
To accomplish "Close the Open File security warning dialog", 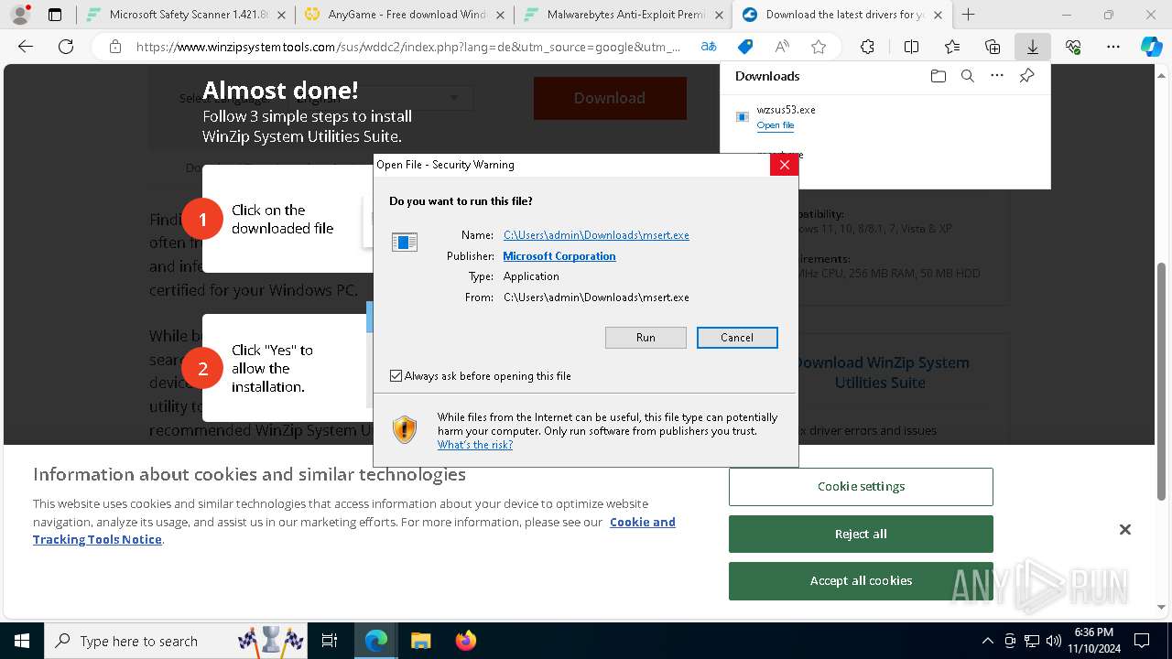I will (x=784, y=165).
